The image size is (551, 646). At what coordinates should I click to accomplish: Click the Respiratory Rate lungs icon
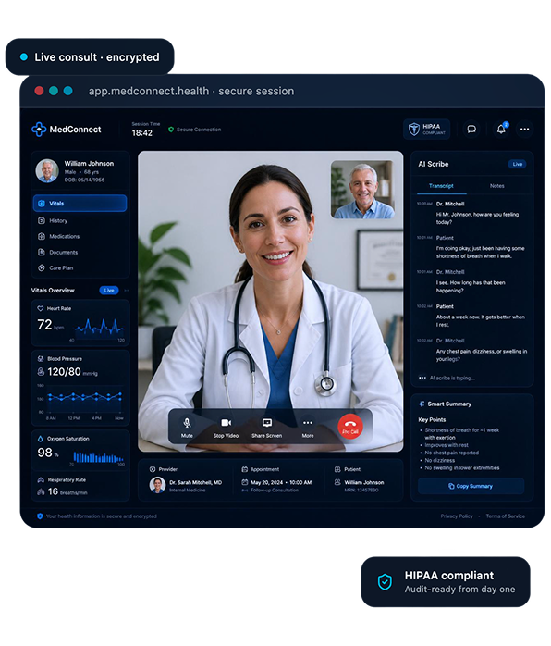click(41, 480)
